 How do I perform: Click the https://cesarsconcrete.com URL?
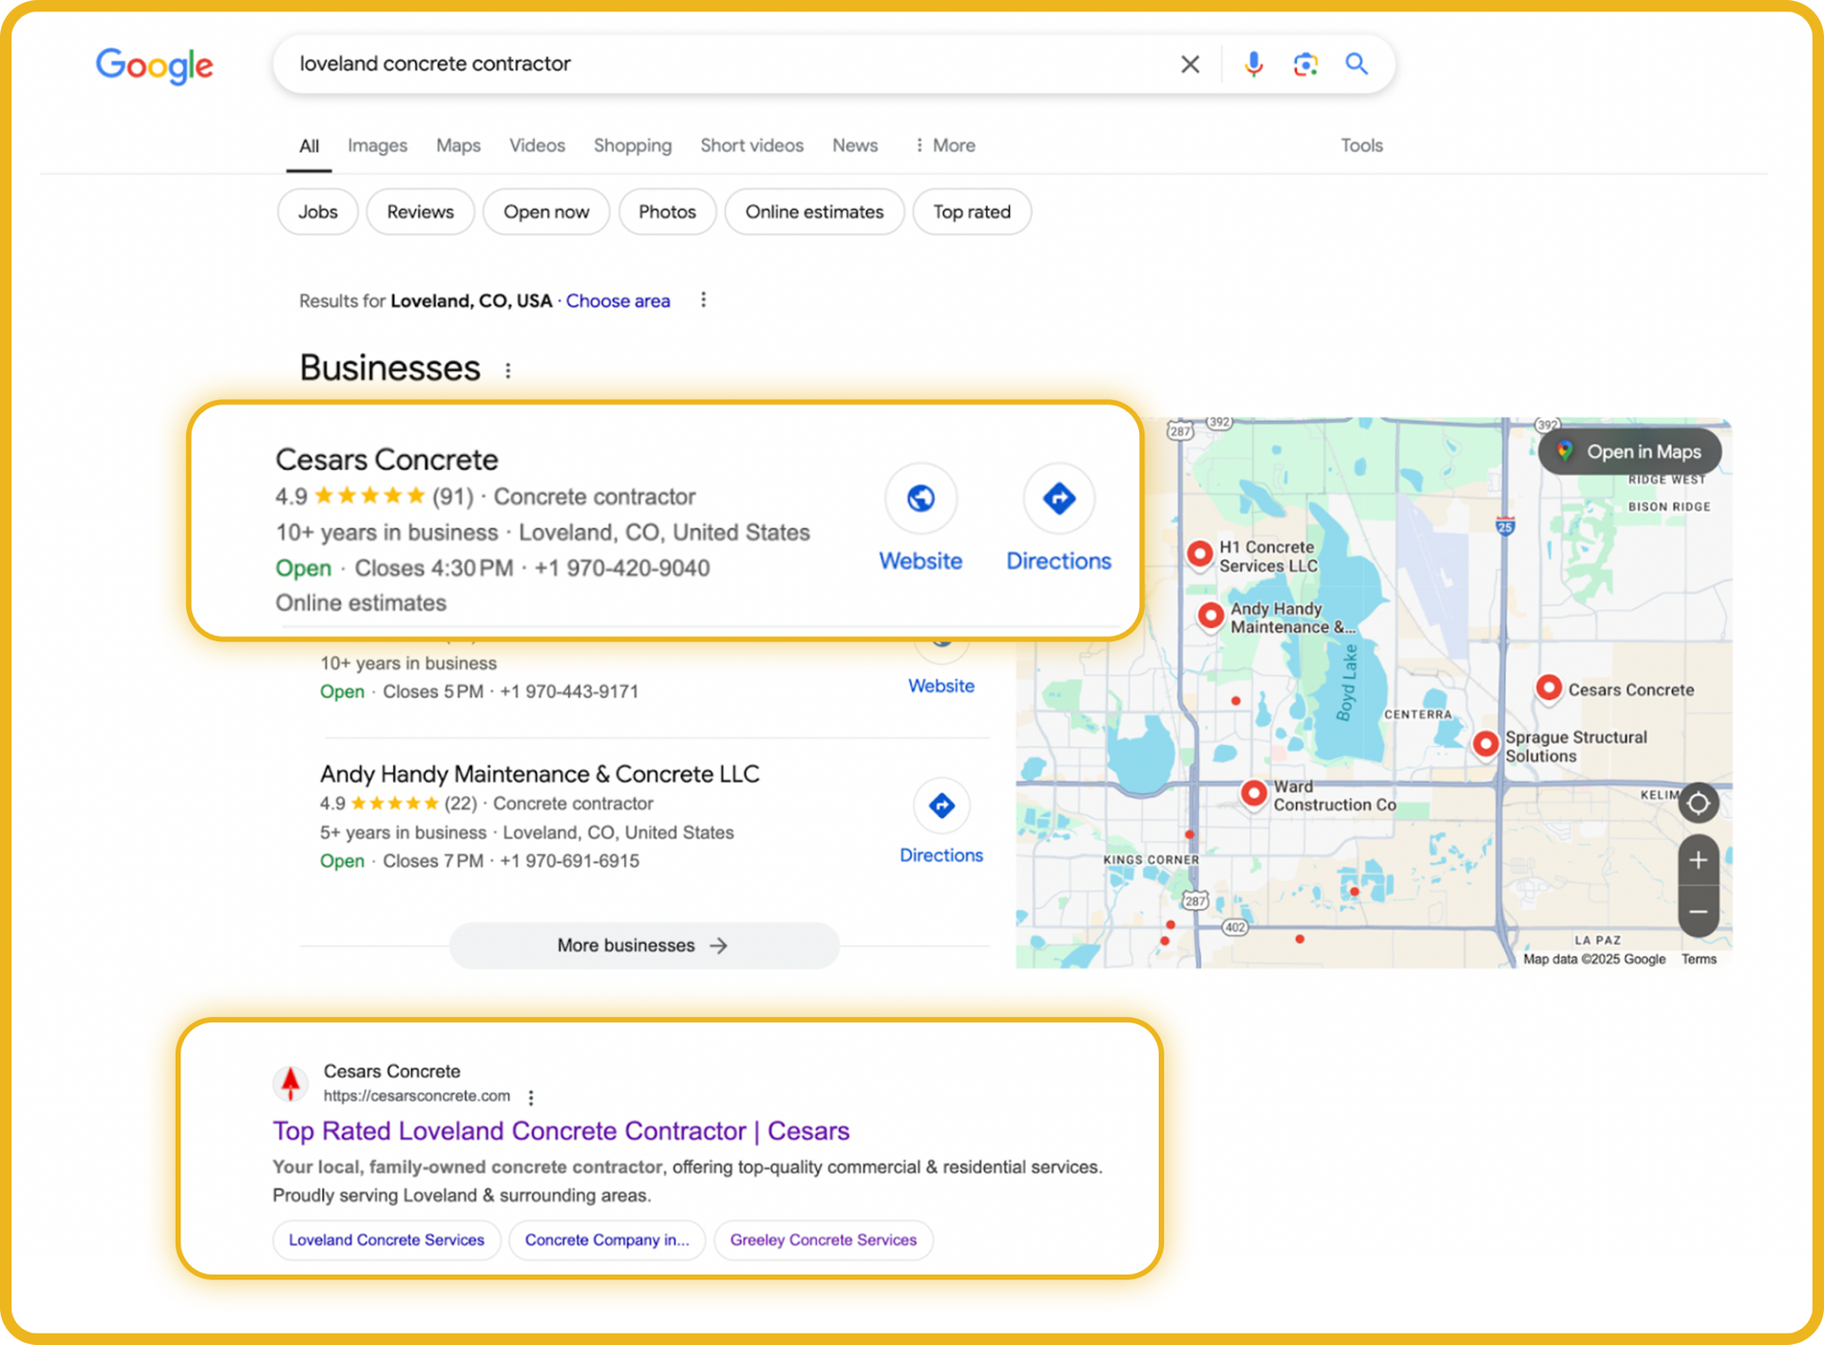point(417,1096)
